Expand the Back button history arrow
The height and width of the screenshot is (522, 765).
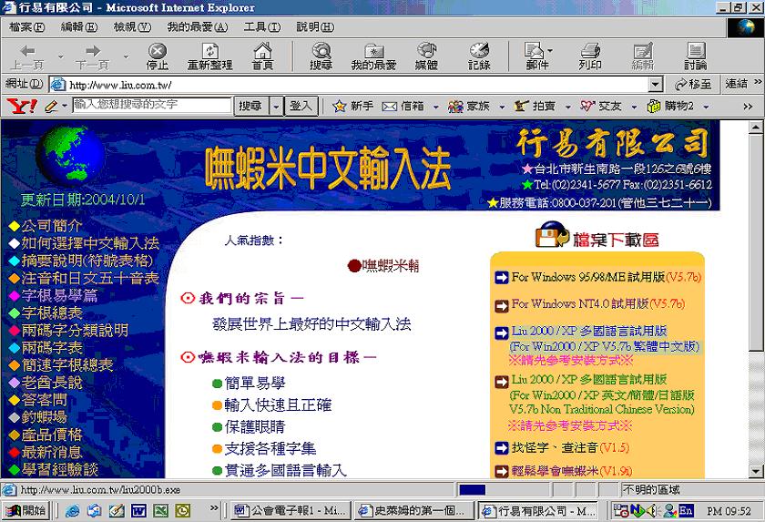pos(60,56)
